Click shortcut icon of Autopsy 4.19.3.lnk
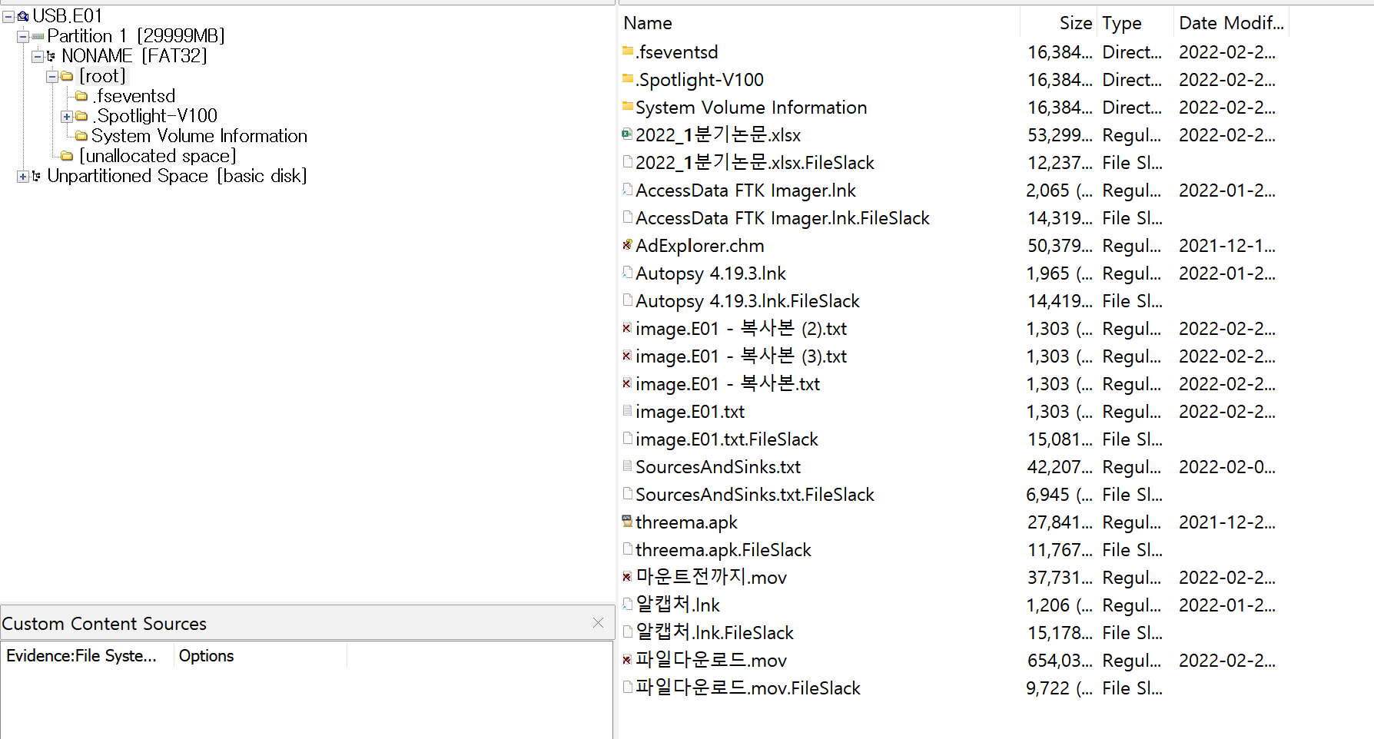Screen dimensions: 1374x739 [627, 272]
